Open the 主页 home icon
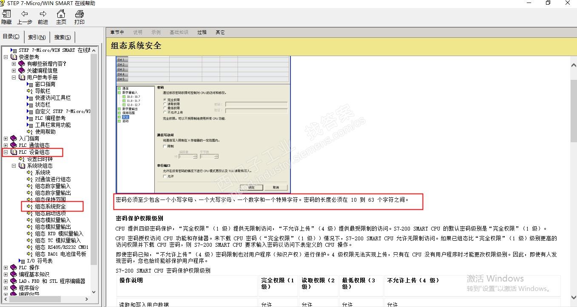The image size is (577, 307). (61, 14)
